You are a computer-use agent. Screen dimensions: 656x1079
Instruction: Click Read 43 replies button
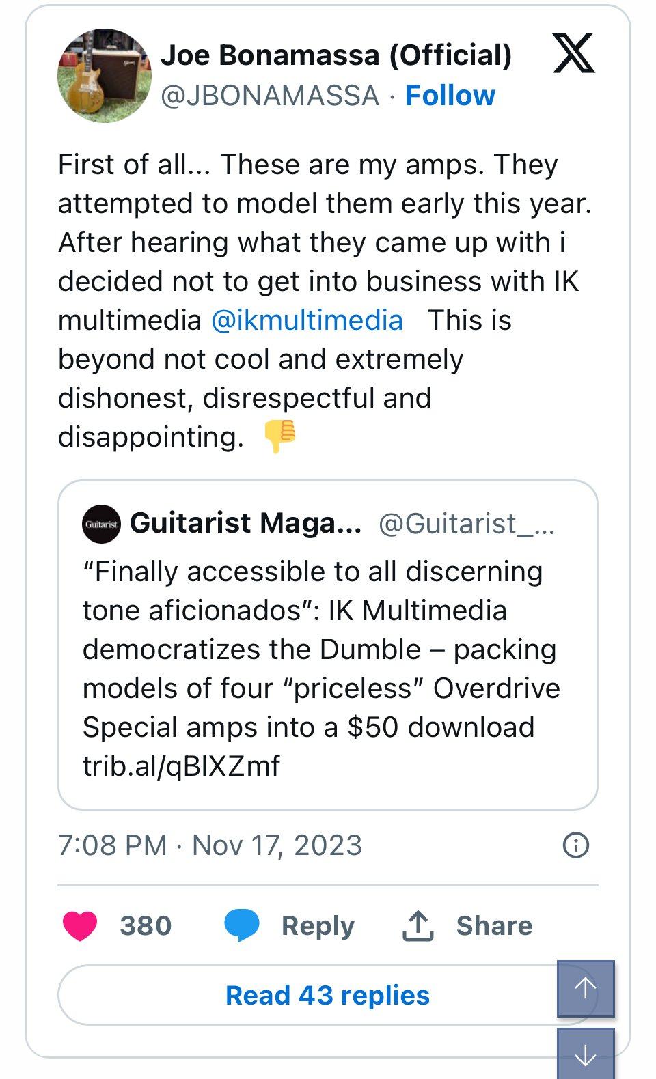click(327, 995)
